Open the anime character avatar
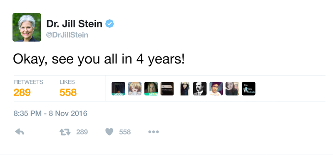This screenshot has height=155, width=333. [134, 89]
